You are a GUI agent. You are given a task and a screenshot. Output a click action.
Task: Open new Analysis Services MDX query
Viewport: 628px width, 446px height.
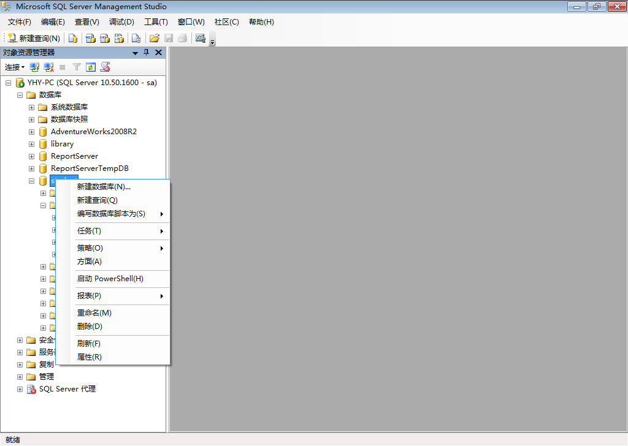(91, 38)
